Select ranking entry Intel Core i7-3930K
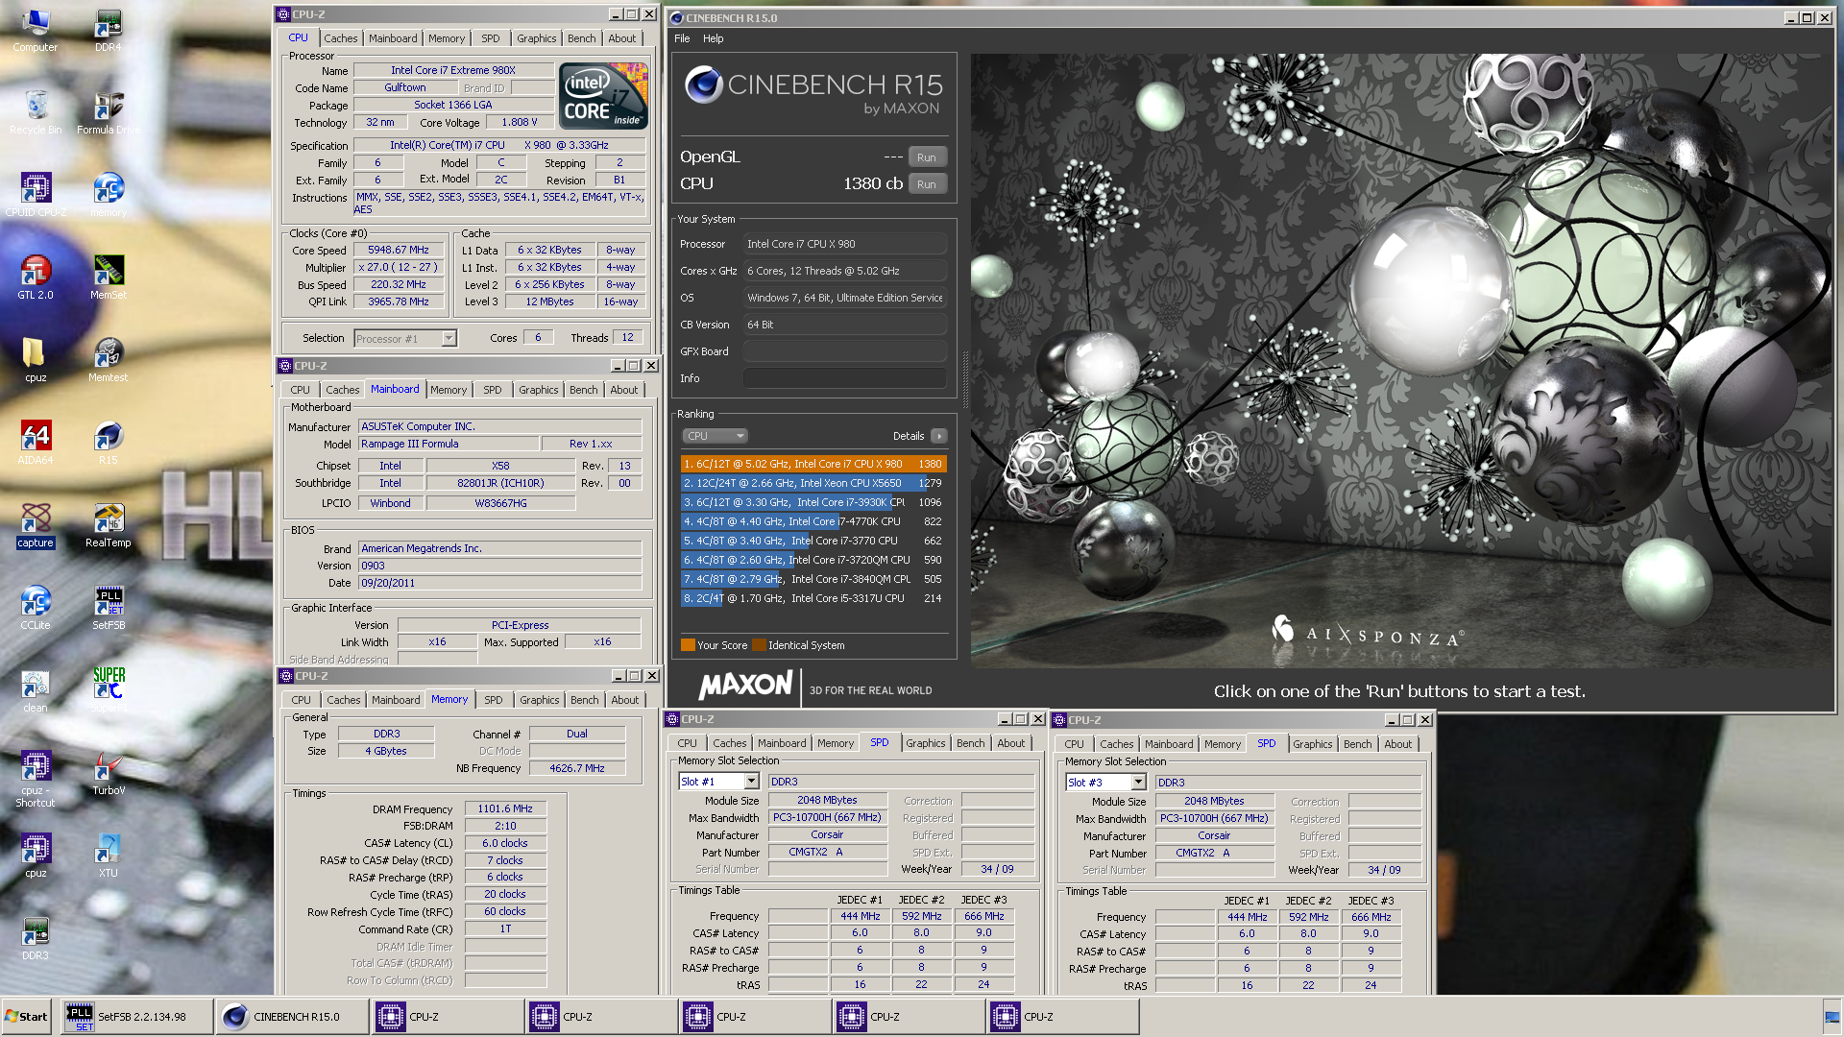The height and width of the screenshot is (1037, 1844). [x=813, y=502]
